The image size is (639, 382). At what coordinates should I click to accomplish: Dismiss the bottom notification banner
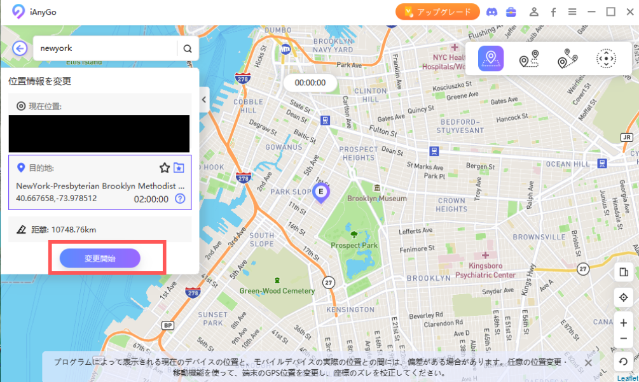tap(588, 362)
